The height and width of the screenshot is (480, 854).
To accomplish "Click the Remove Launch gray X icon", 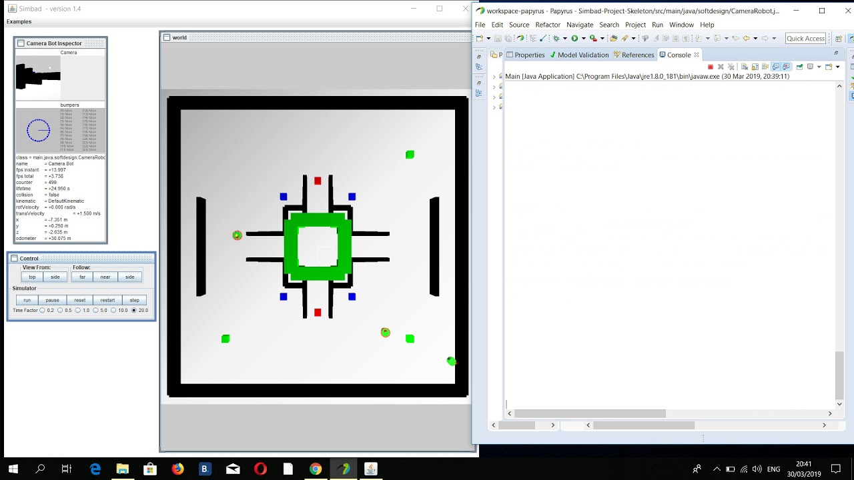I will pyautogui.click(x=720, y=67).
